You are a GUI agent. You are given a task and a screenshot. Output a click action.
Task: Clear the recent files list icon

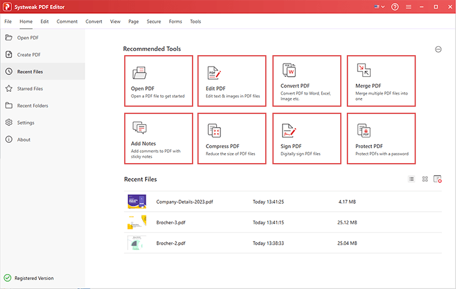click(437, 179)
